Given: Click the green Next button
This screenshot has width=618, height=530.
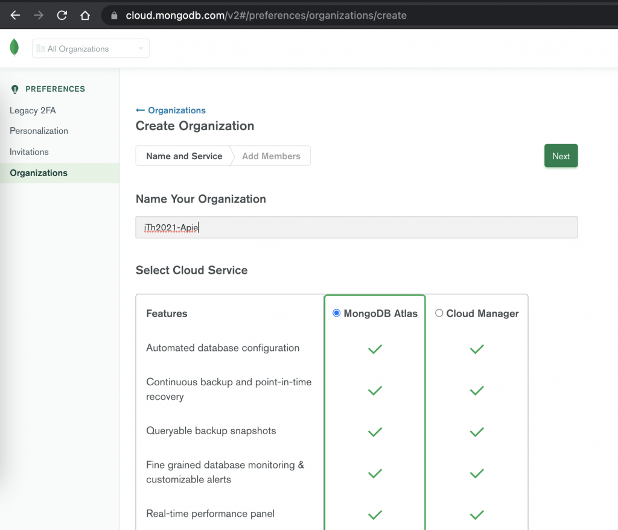Looking at the screenshot, I should [x=561, y=156].
